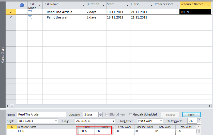Viewport: 213px width, 135px height.
Task: Open Task Name column filter arrow
Action: (83, 5)
